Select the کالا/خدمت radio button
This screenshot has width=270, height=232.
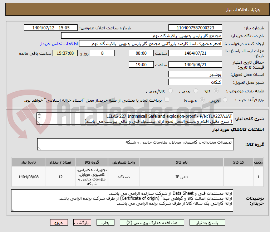coord(170,91)
